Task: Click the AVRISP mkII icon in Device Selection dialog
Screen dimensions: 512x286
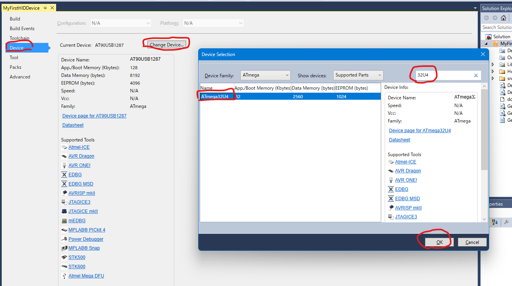Action: 391,208
